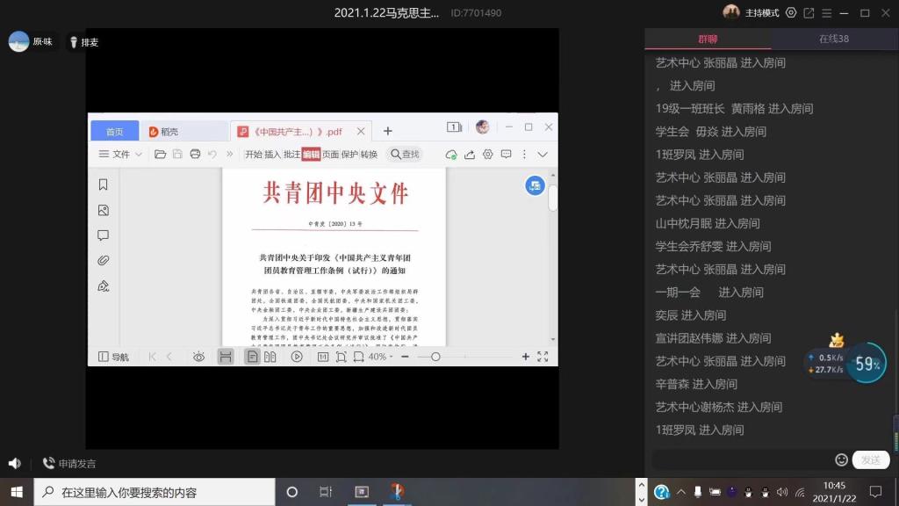899x506 pixels.
Task: Switch to the 在线38 tab
Action: click(833, 39)
